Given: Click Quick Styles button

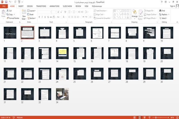Looking at the screenshot, I should point(141,15).
